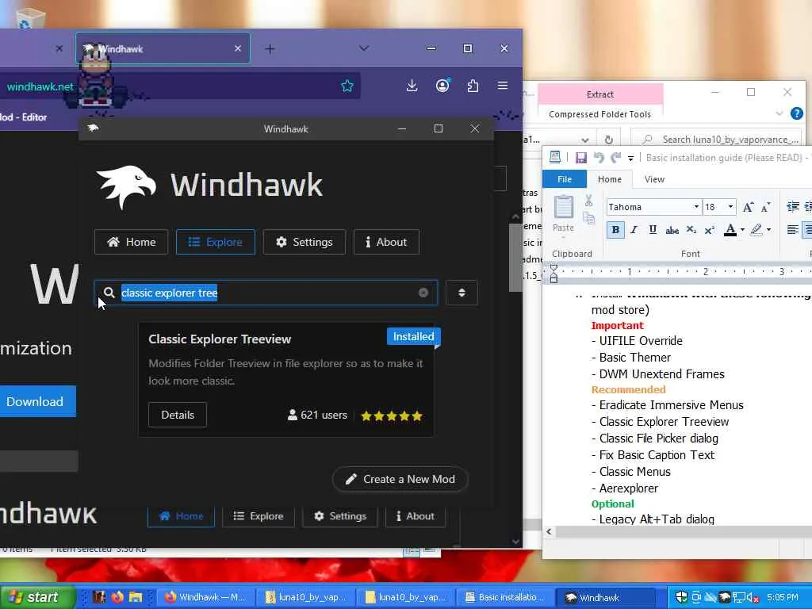
Task: Open Firefox extensions puzzle icon
Action: tap(473, 86)
